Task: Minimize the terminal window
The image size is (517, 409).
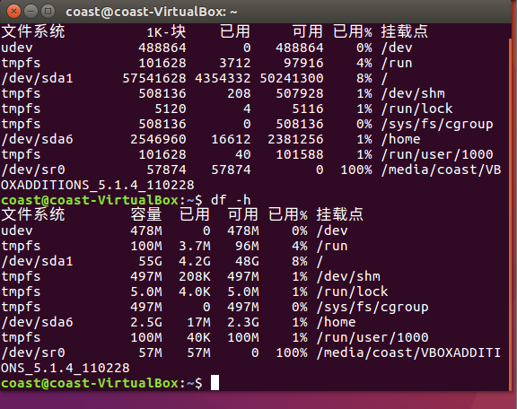Action: [31, 12]
